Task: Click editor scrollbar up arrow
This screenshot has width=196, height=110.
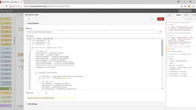Action: pyautogui.click(x=162, y=39)
